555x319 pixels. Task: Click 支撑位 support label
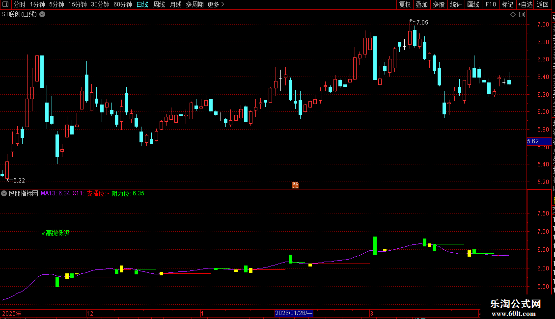[96, 193]
